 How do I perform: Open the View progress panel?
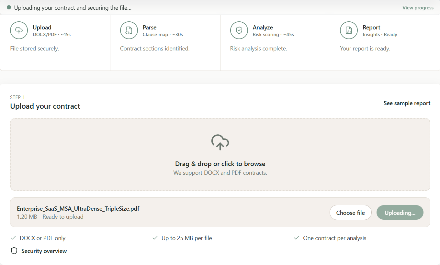[418, 7]
